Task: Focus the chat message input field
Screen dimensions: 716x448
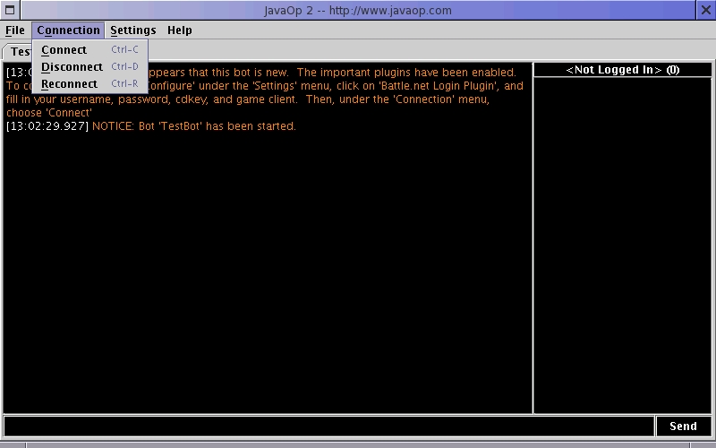Action: (x=328, y=426)
